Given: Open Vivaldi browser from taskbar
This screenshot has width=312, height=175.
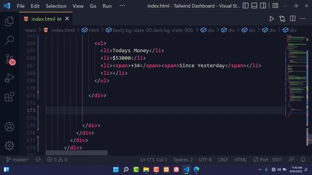Looking at the screenshot, I should click(176, 170).
